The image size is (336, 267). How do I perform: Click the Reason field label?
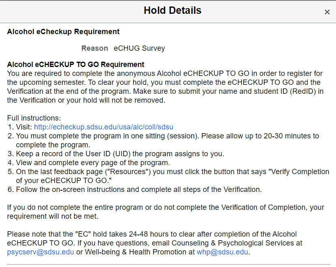pos(95,48)
